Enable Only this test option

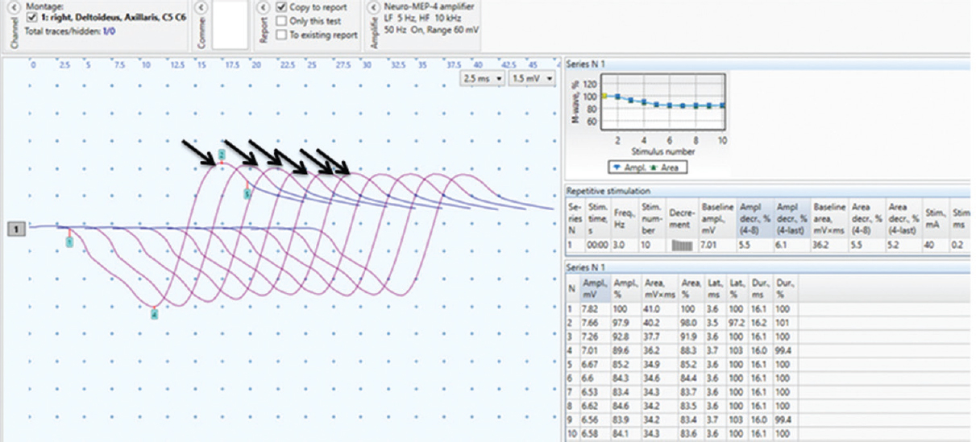[281, 21]
